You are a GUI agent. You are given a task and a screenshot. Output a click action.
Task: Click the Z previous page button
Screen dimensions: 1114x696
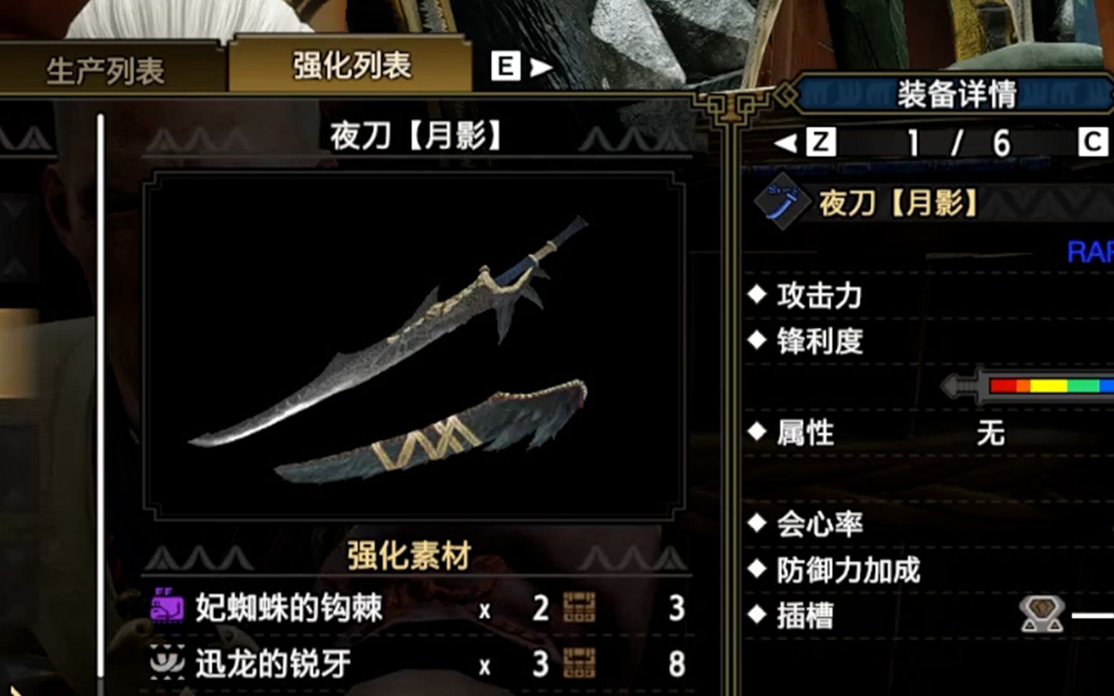(x=821, y=142)
